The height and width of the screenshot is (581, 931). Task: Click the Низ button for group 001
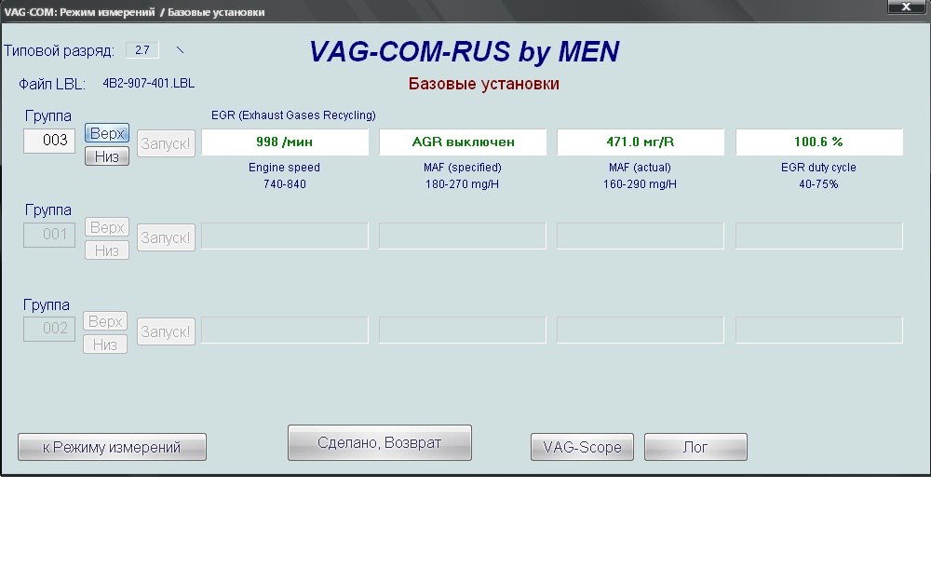(x=106, y=250)
